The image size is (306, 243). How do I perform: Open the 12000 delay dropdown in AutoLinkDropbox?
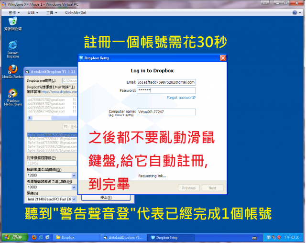(74, 176)
